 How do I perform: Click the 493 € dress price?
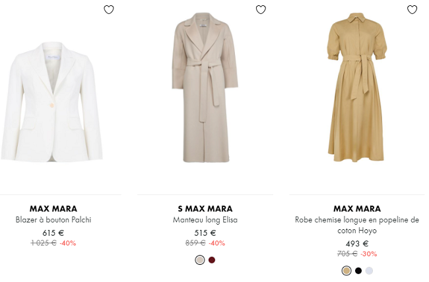coord(356,243)
